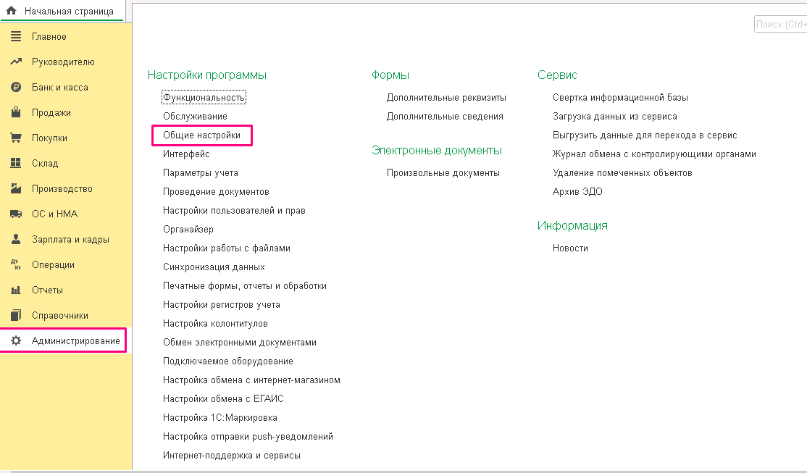Open Обмен электронными документами
The height and width of the screenshot is (473, 807).
(x=240, y=343)
